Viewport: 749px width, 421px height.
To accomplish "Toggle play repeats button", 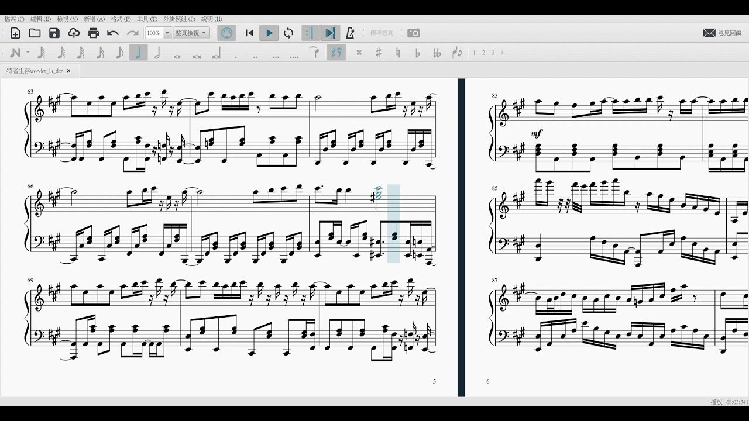I will click(x=310, y=33).
